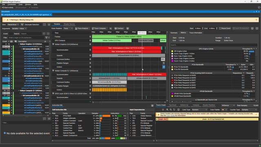This screenshot has width=261, height=147.
Task: Click the event Search input field
Action: click(x=31, y=33)
